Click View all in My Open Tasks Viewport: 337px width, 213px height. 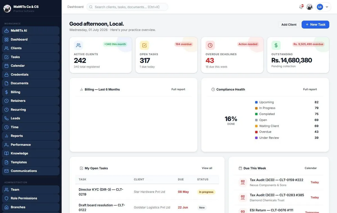click(207, 168)
